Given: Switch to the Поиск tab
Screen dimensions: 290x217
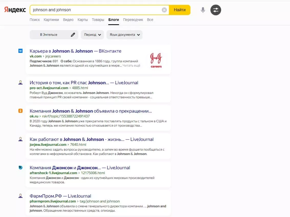Looking at the screenshot, I should tap(35, 20).
